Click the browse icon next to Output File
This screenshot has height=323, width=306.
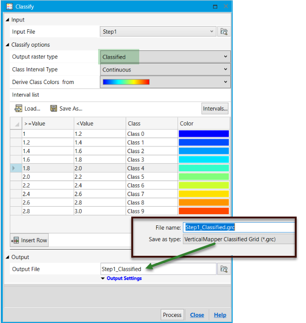pyautogui.click(x=224, y=269)
